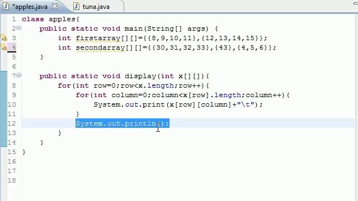Click 'column<x[row].length' in inner loop
Screen dimensions: 358x201
(x=196, y=95)
